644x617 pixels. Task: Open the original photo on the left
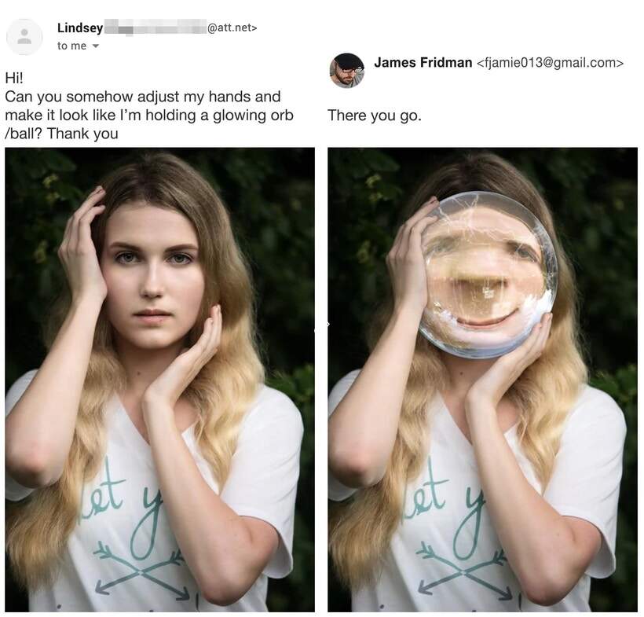159,380
